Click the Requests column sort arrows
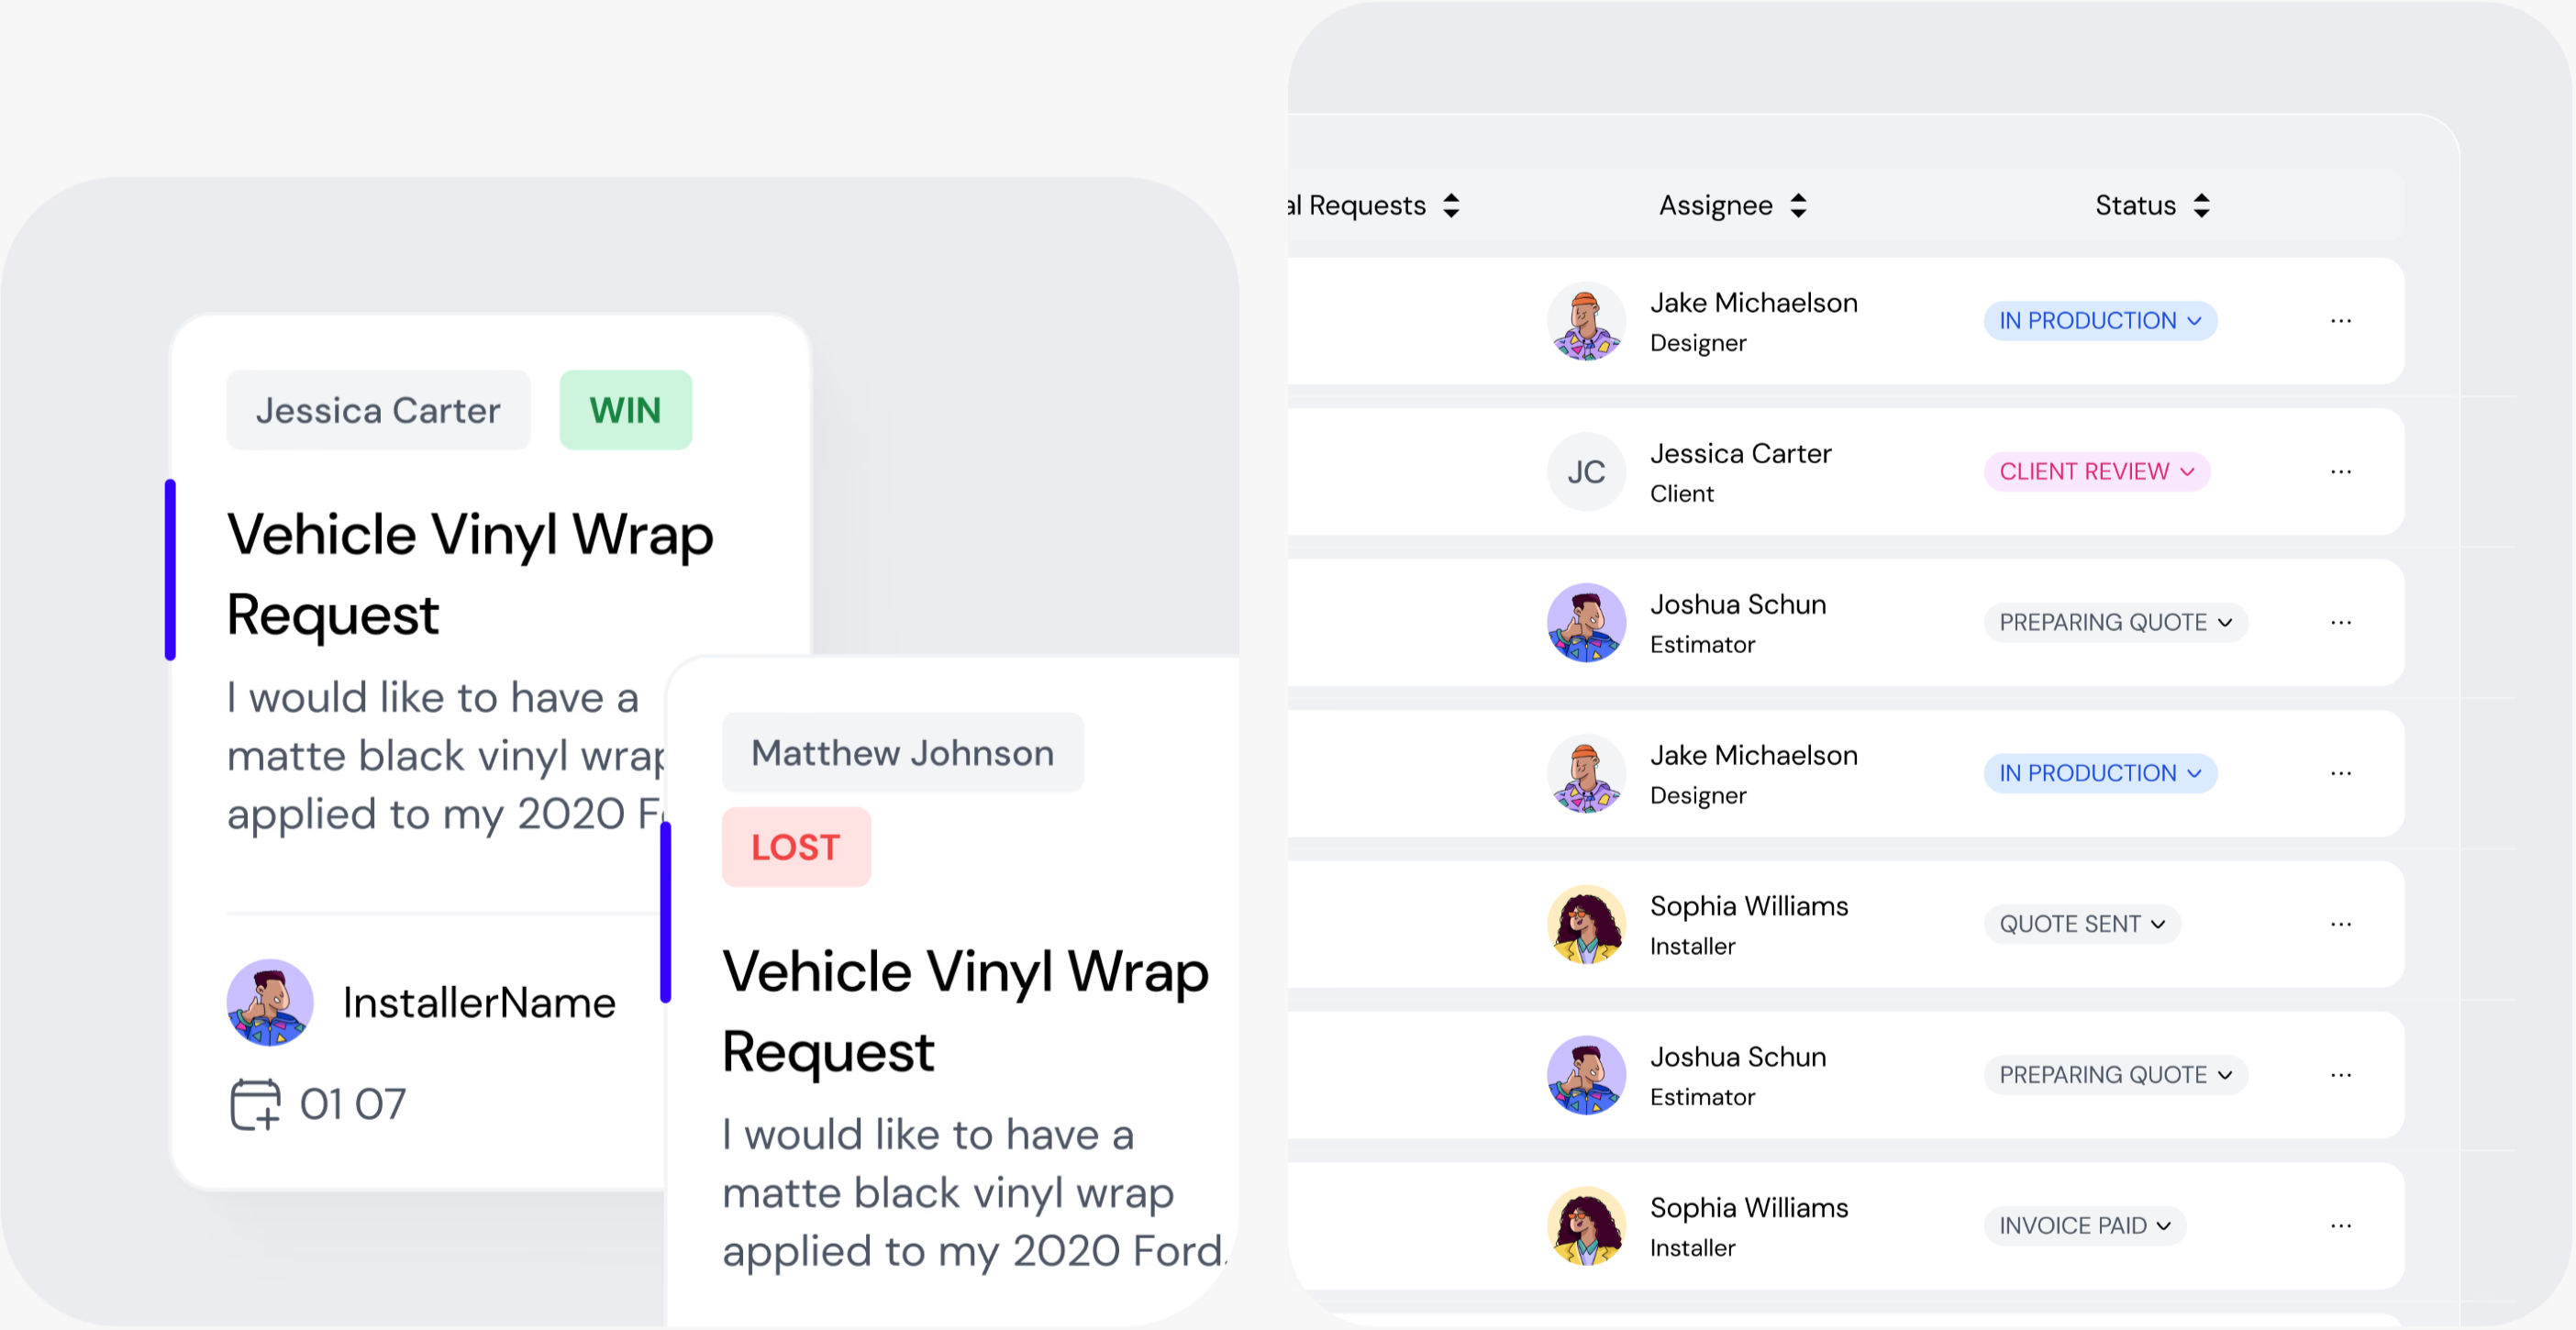The image size is (2576, 1330). [x=1451, y=205]
